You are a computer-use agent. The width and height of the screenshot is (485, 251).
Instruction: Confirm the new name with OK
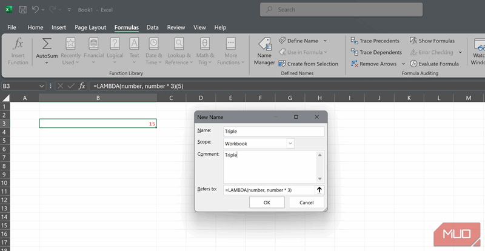[267, 202]
